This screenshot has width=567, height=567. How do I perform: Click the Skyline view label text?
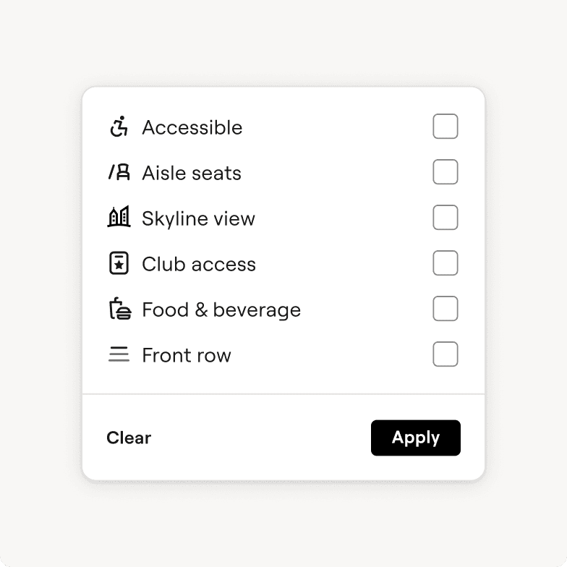click(x=198, y=218)
